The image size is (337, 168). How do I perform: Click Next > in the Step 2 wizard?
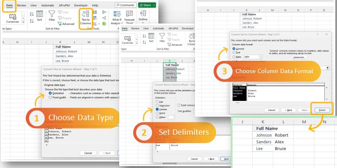click(226, 159)
